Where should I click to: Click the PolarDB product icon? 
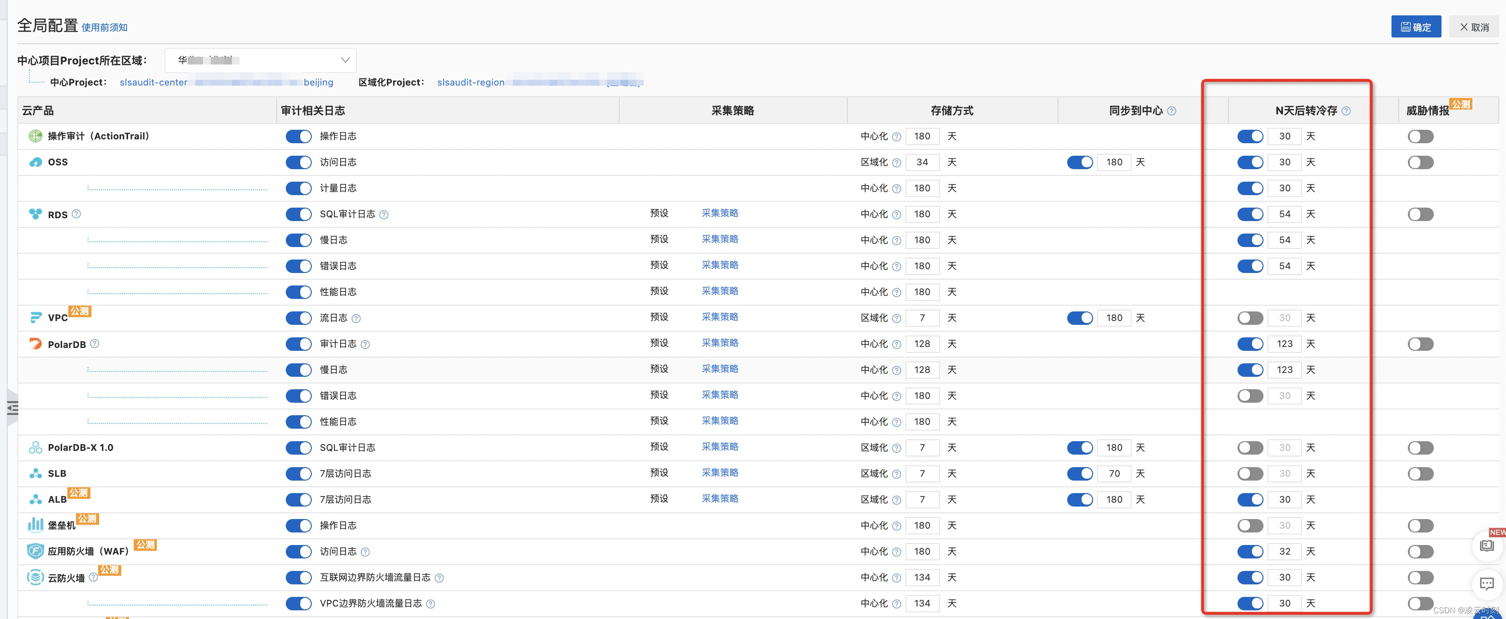pyautogui.click(x=35, y=344)
